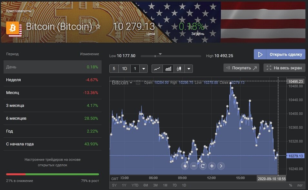Expand the Bitcoin symbol legend dropdown
308x190 pixels.
[x=131, y=83]
